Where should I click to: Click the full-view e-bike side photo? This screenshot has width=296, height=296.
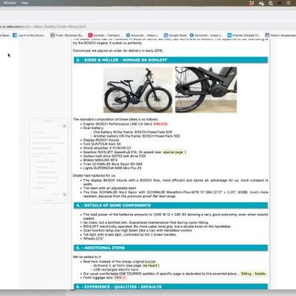point(138,90)
